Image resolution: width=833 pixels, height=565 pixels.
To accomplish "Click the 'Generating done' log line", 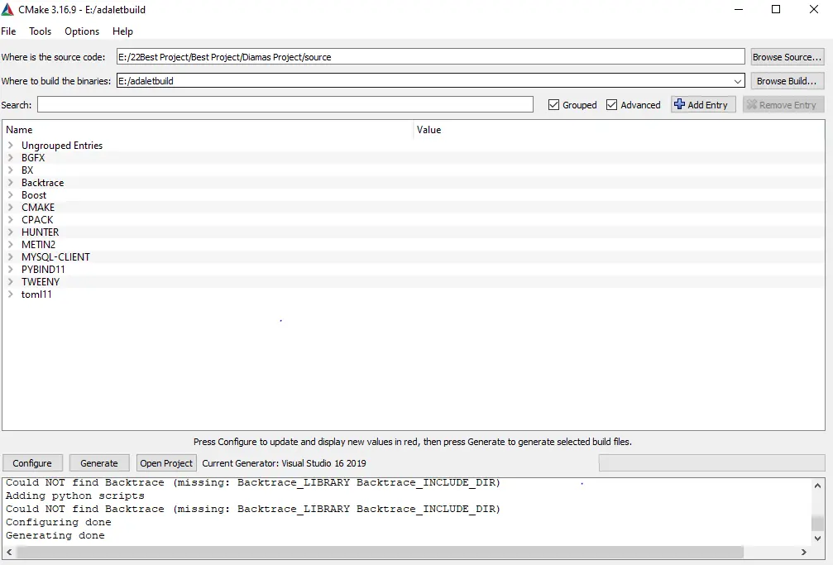I will (55, 535).
